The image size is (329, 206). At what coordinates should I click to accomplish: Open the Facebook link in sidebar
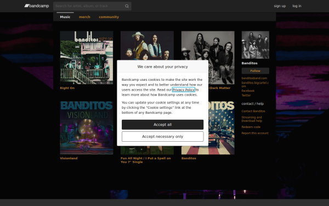click(x=248, y=91)
